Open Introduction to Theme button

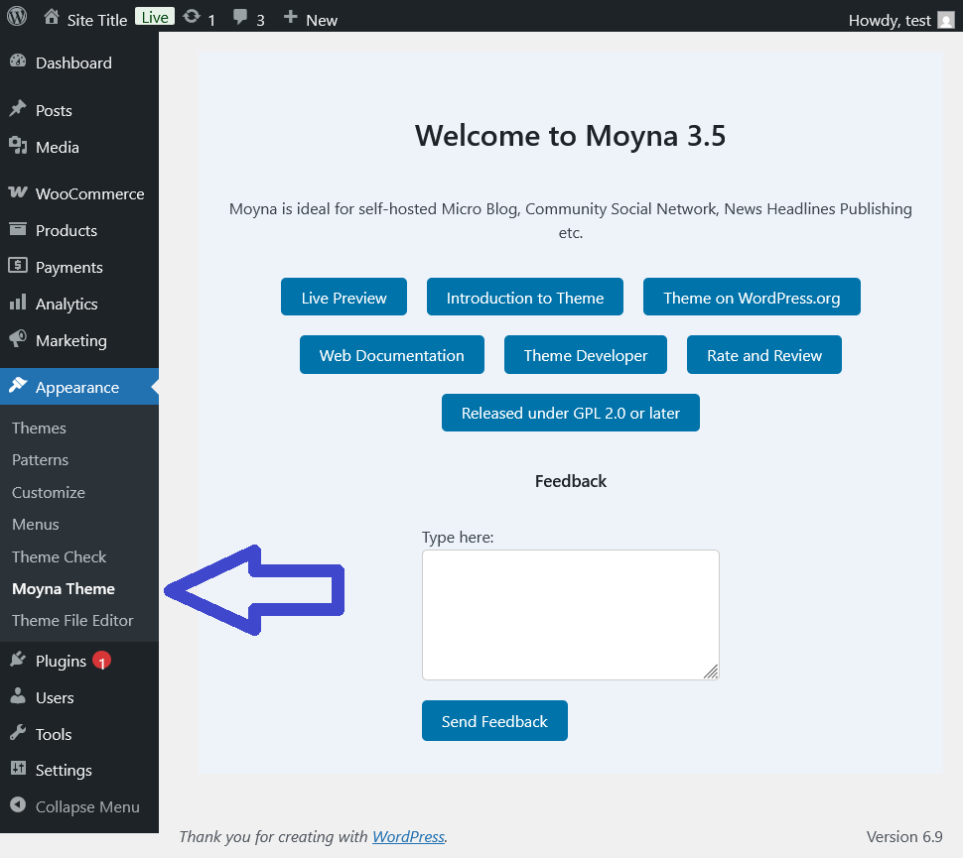[525, 297]
